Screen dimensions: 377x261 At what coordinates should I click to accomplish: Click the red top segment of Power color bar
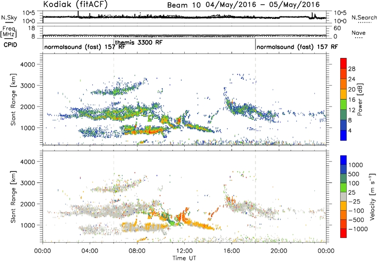[344, 63]
